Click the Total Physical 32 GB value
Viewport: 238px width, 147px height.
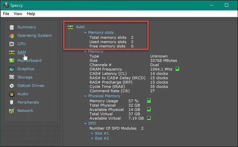[x=134, y=105]
